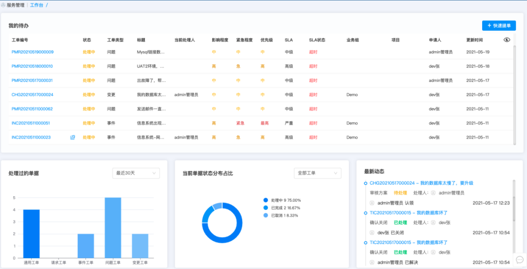527x269 pixels.
Task: Click the 快速提单 button
Action: click(499, 25)
